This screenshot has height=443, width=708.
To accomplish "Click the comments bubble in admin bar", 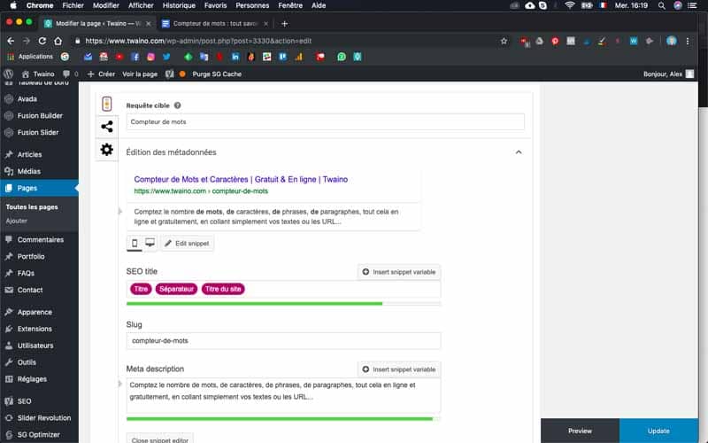I will tap(66, 74).
